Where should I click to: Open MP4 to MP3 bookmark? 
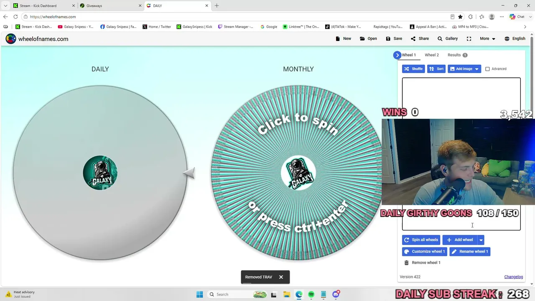pos(471,27)
